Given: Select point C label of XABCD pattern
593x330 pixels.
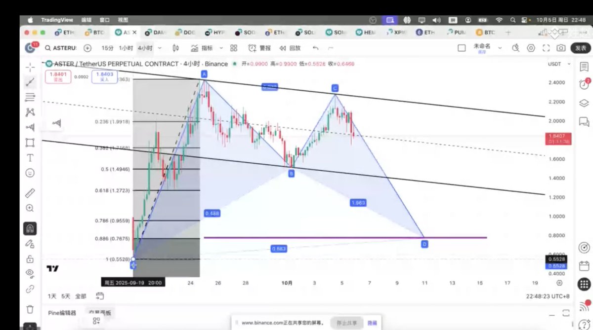Looking at the screenshot, I should click(335, 88).
